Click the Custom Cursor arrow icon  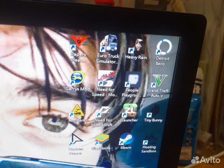[76, 139]
